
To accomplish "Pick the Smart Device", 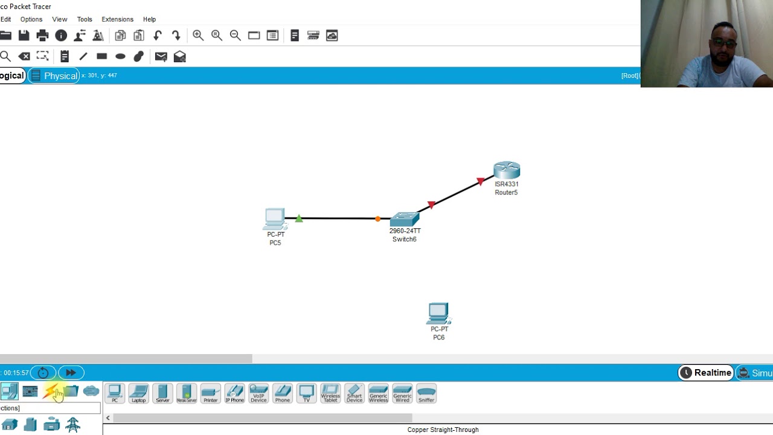I will [x=354, y=393].
